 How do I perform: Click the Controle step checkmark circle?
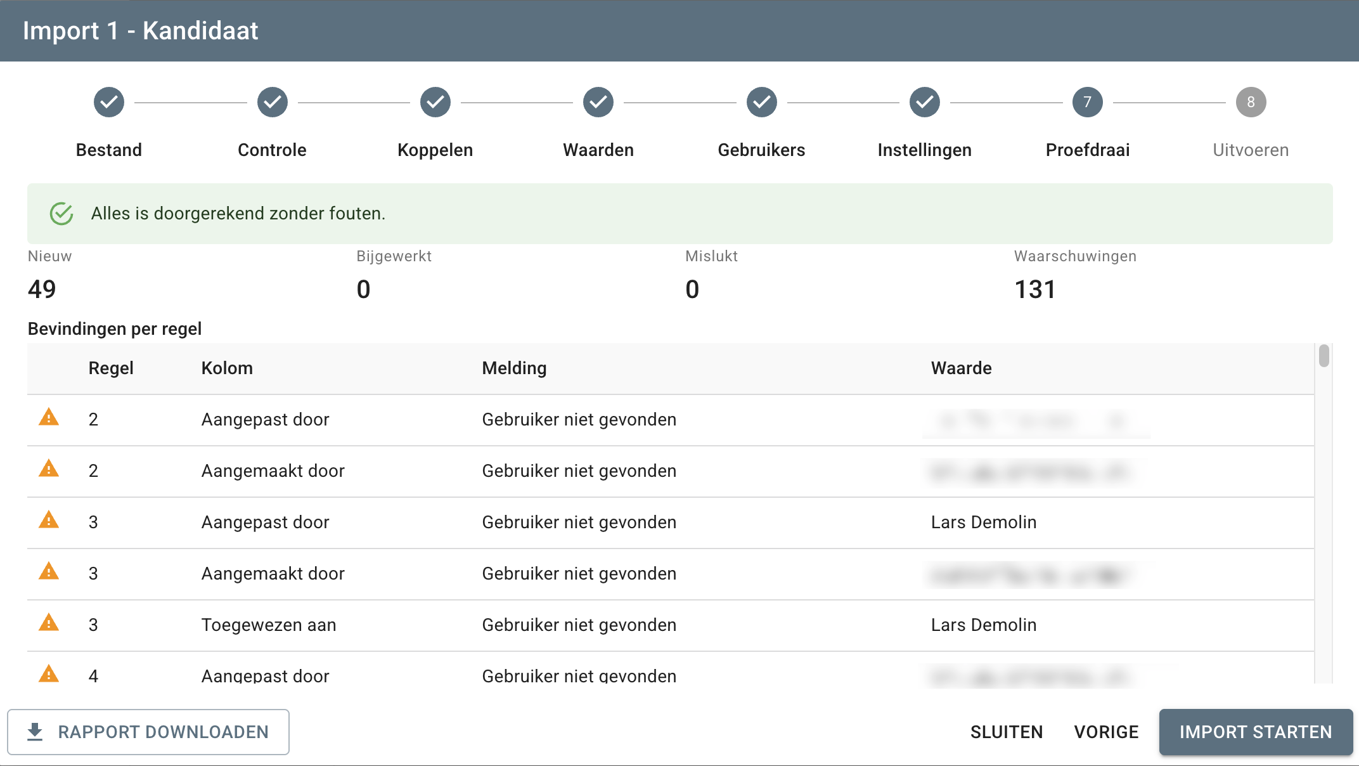coord(272,102)
